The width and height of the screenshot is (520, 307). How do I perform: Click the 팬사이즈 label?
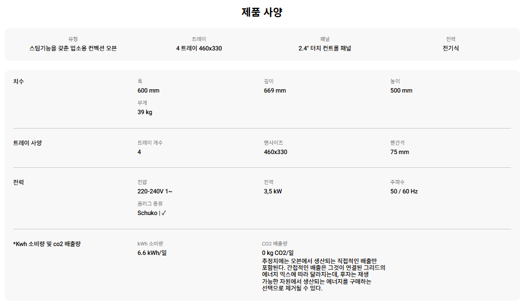click(273, 143)
